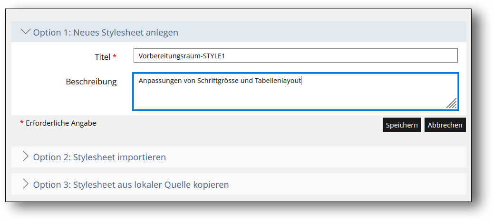
Task: Click the 'Beschreibung' field label
Action: coord(91,82)
